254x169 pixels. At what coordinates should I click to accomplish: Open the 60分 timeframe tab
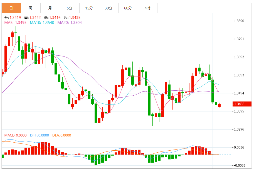(128, 8)
